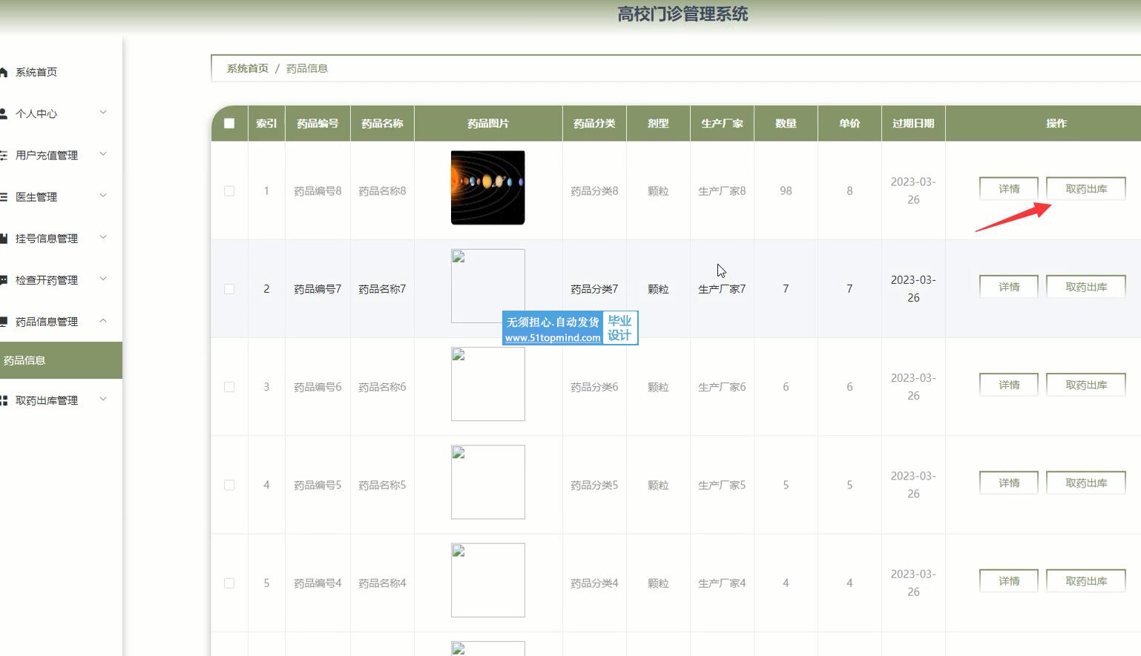
Task: Collapse the 药品信息管理 chevron
Action: pyautogui.click(x=103, y=321)
